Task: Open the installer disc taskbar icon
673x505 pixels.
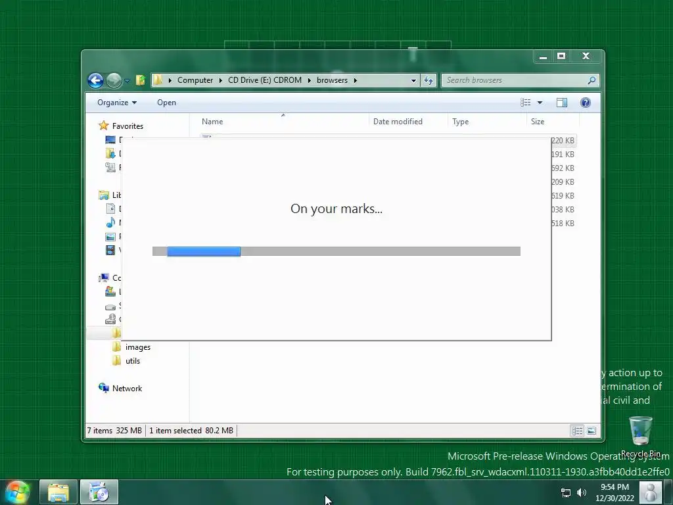Action: click(x=99, y=492)
